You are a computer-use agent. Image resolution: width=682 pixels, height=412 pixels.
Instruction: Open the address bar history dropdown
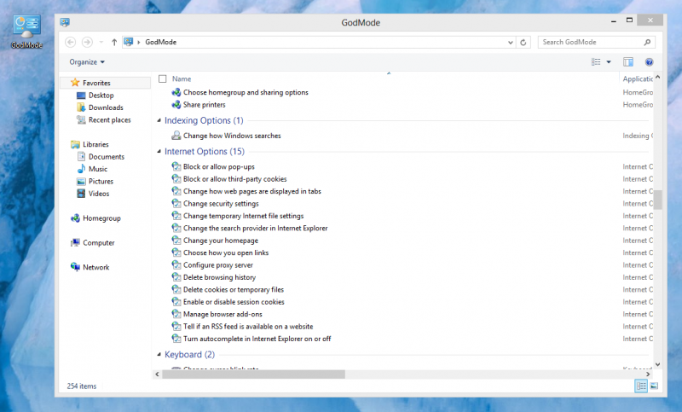pos(511,42)
